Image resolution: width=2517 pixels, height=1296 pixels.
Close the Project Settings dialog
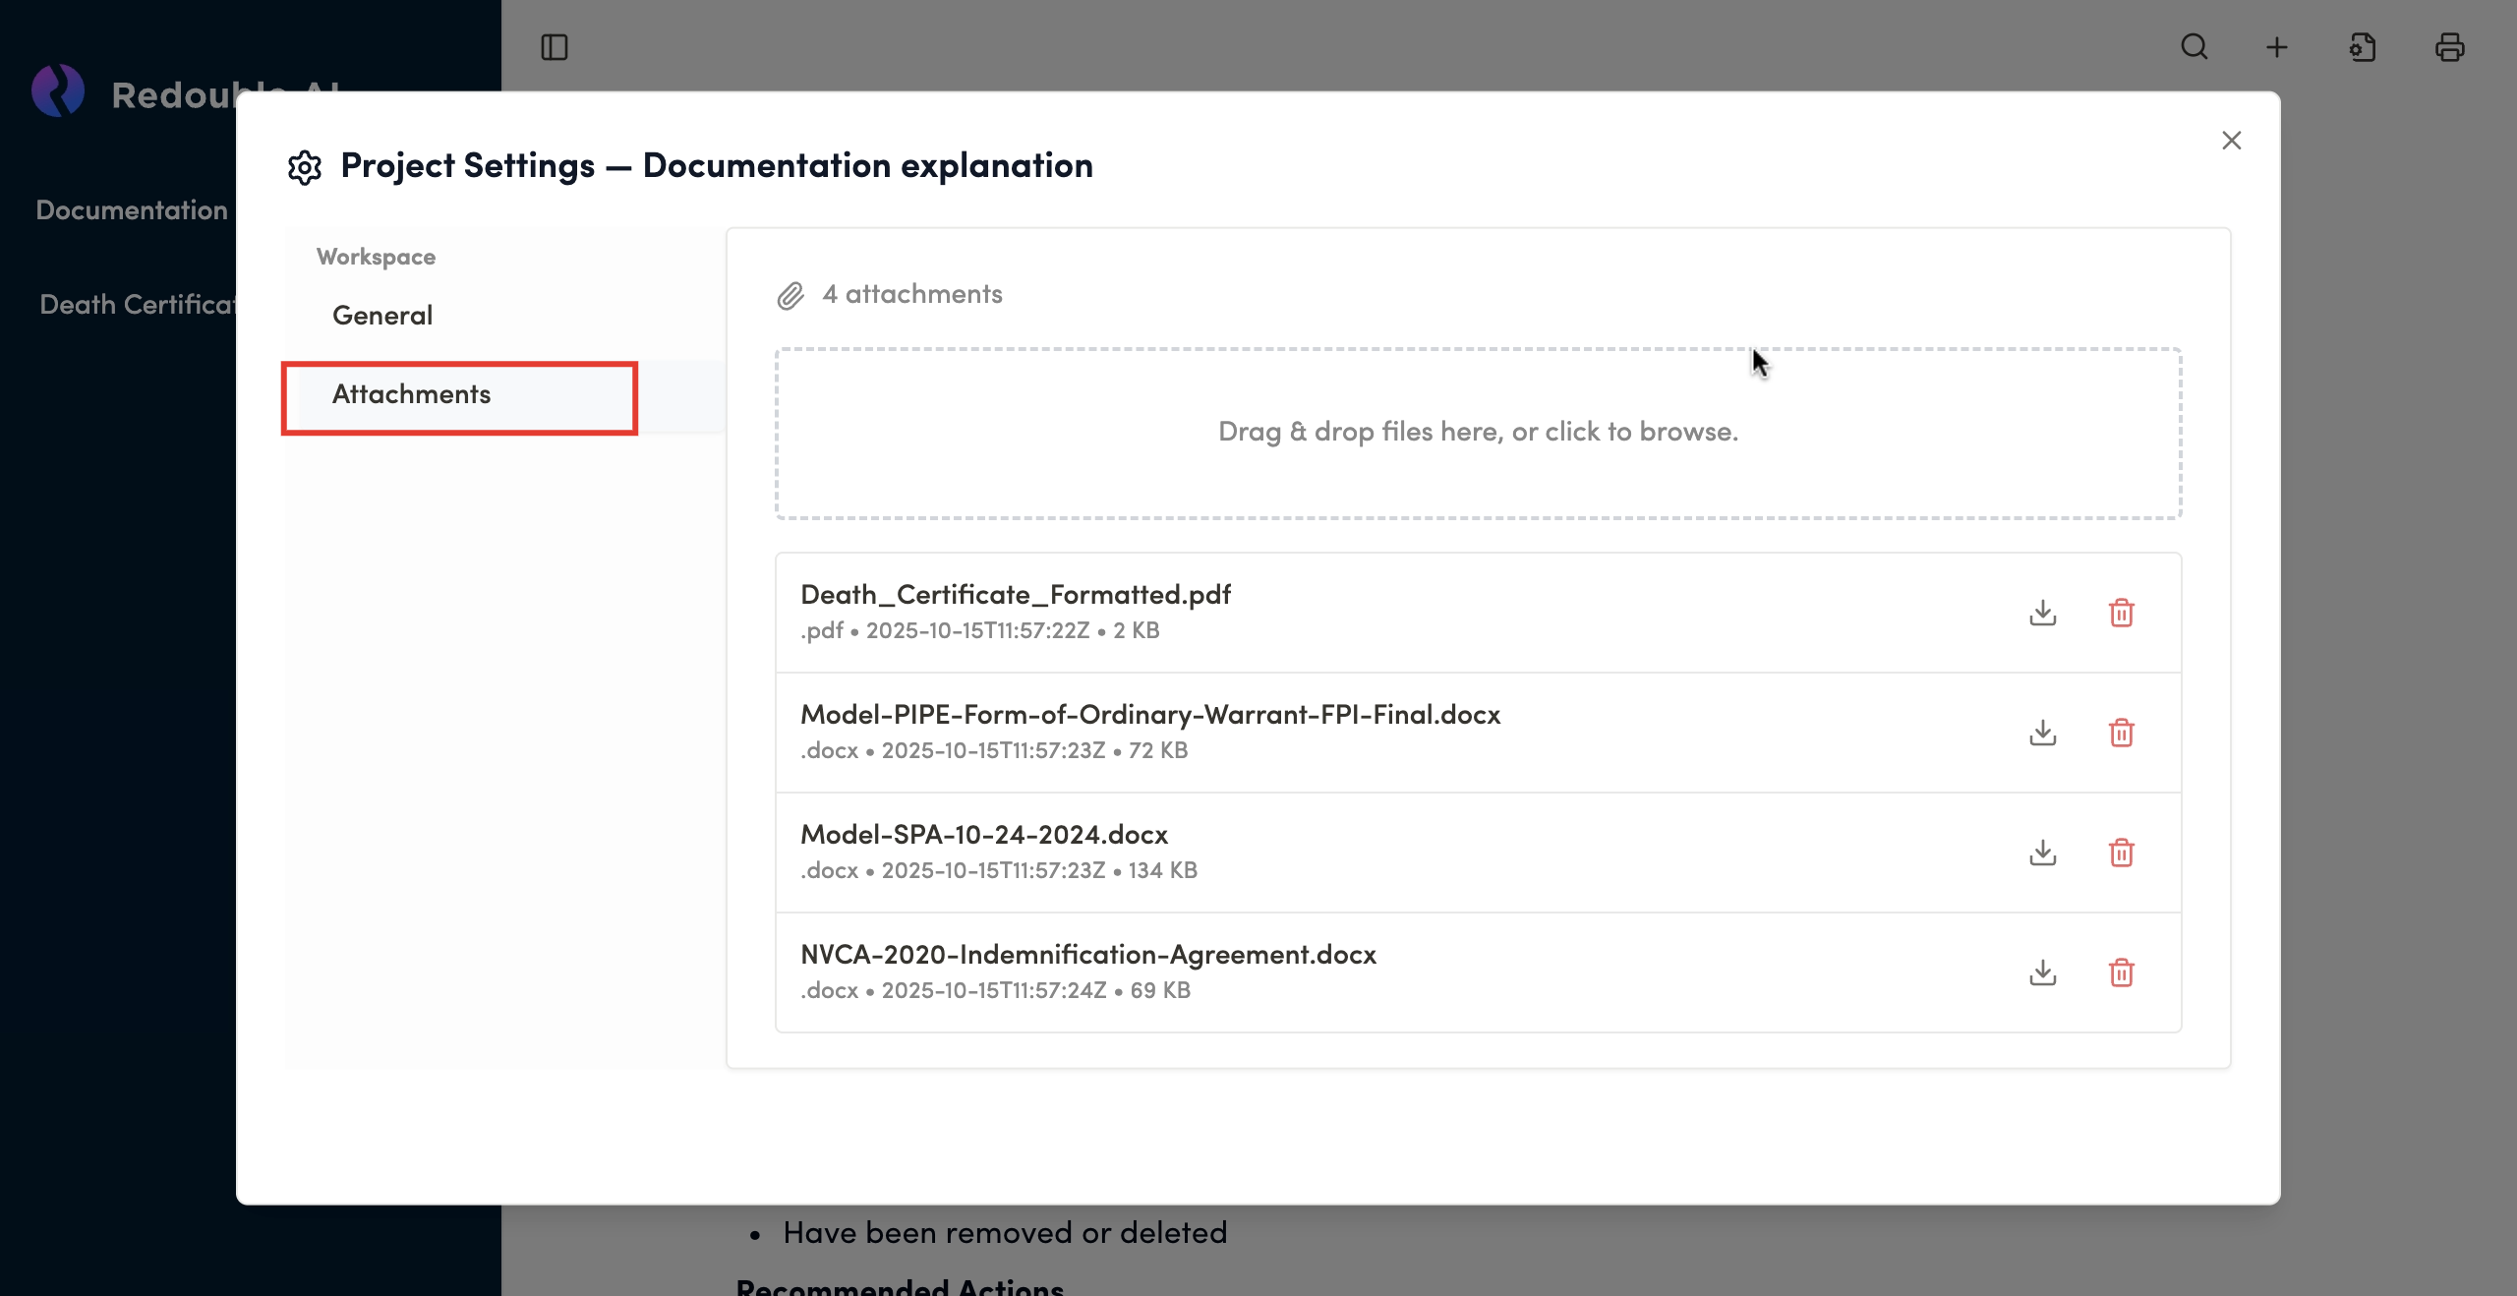[2231, 141]
